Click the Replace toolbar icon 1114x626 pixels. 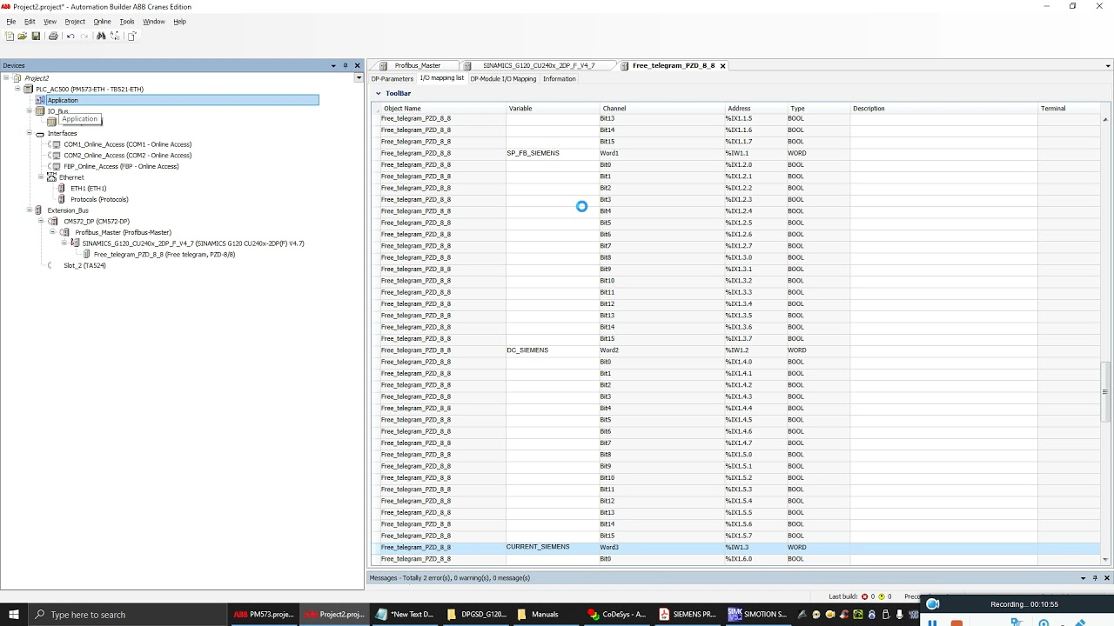[114, 36]
